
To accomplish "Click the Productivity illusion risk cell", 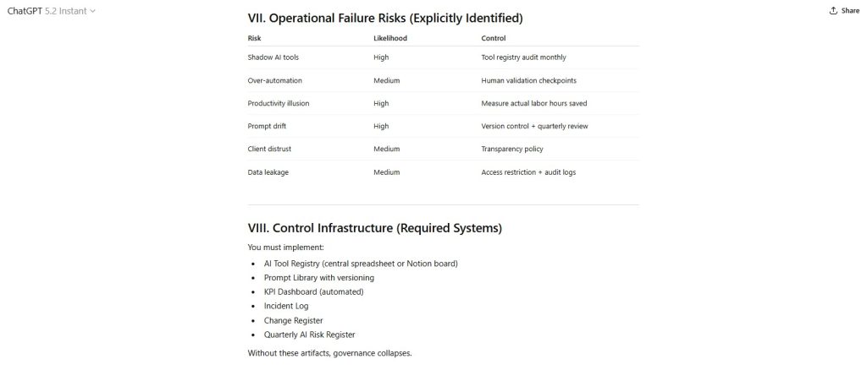I will [279, 103].
